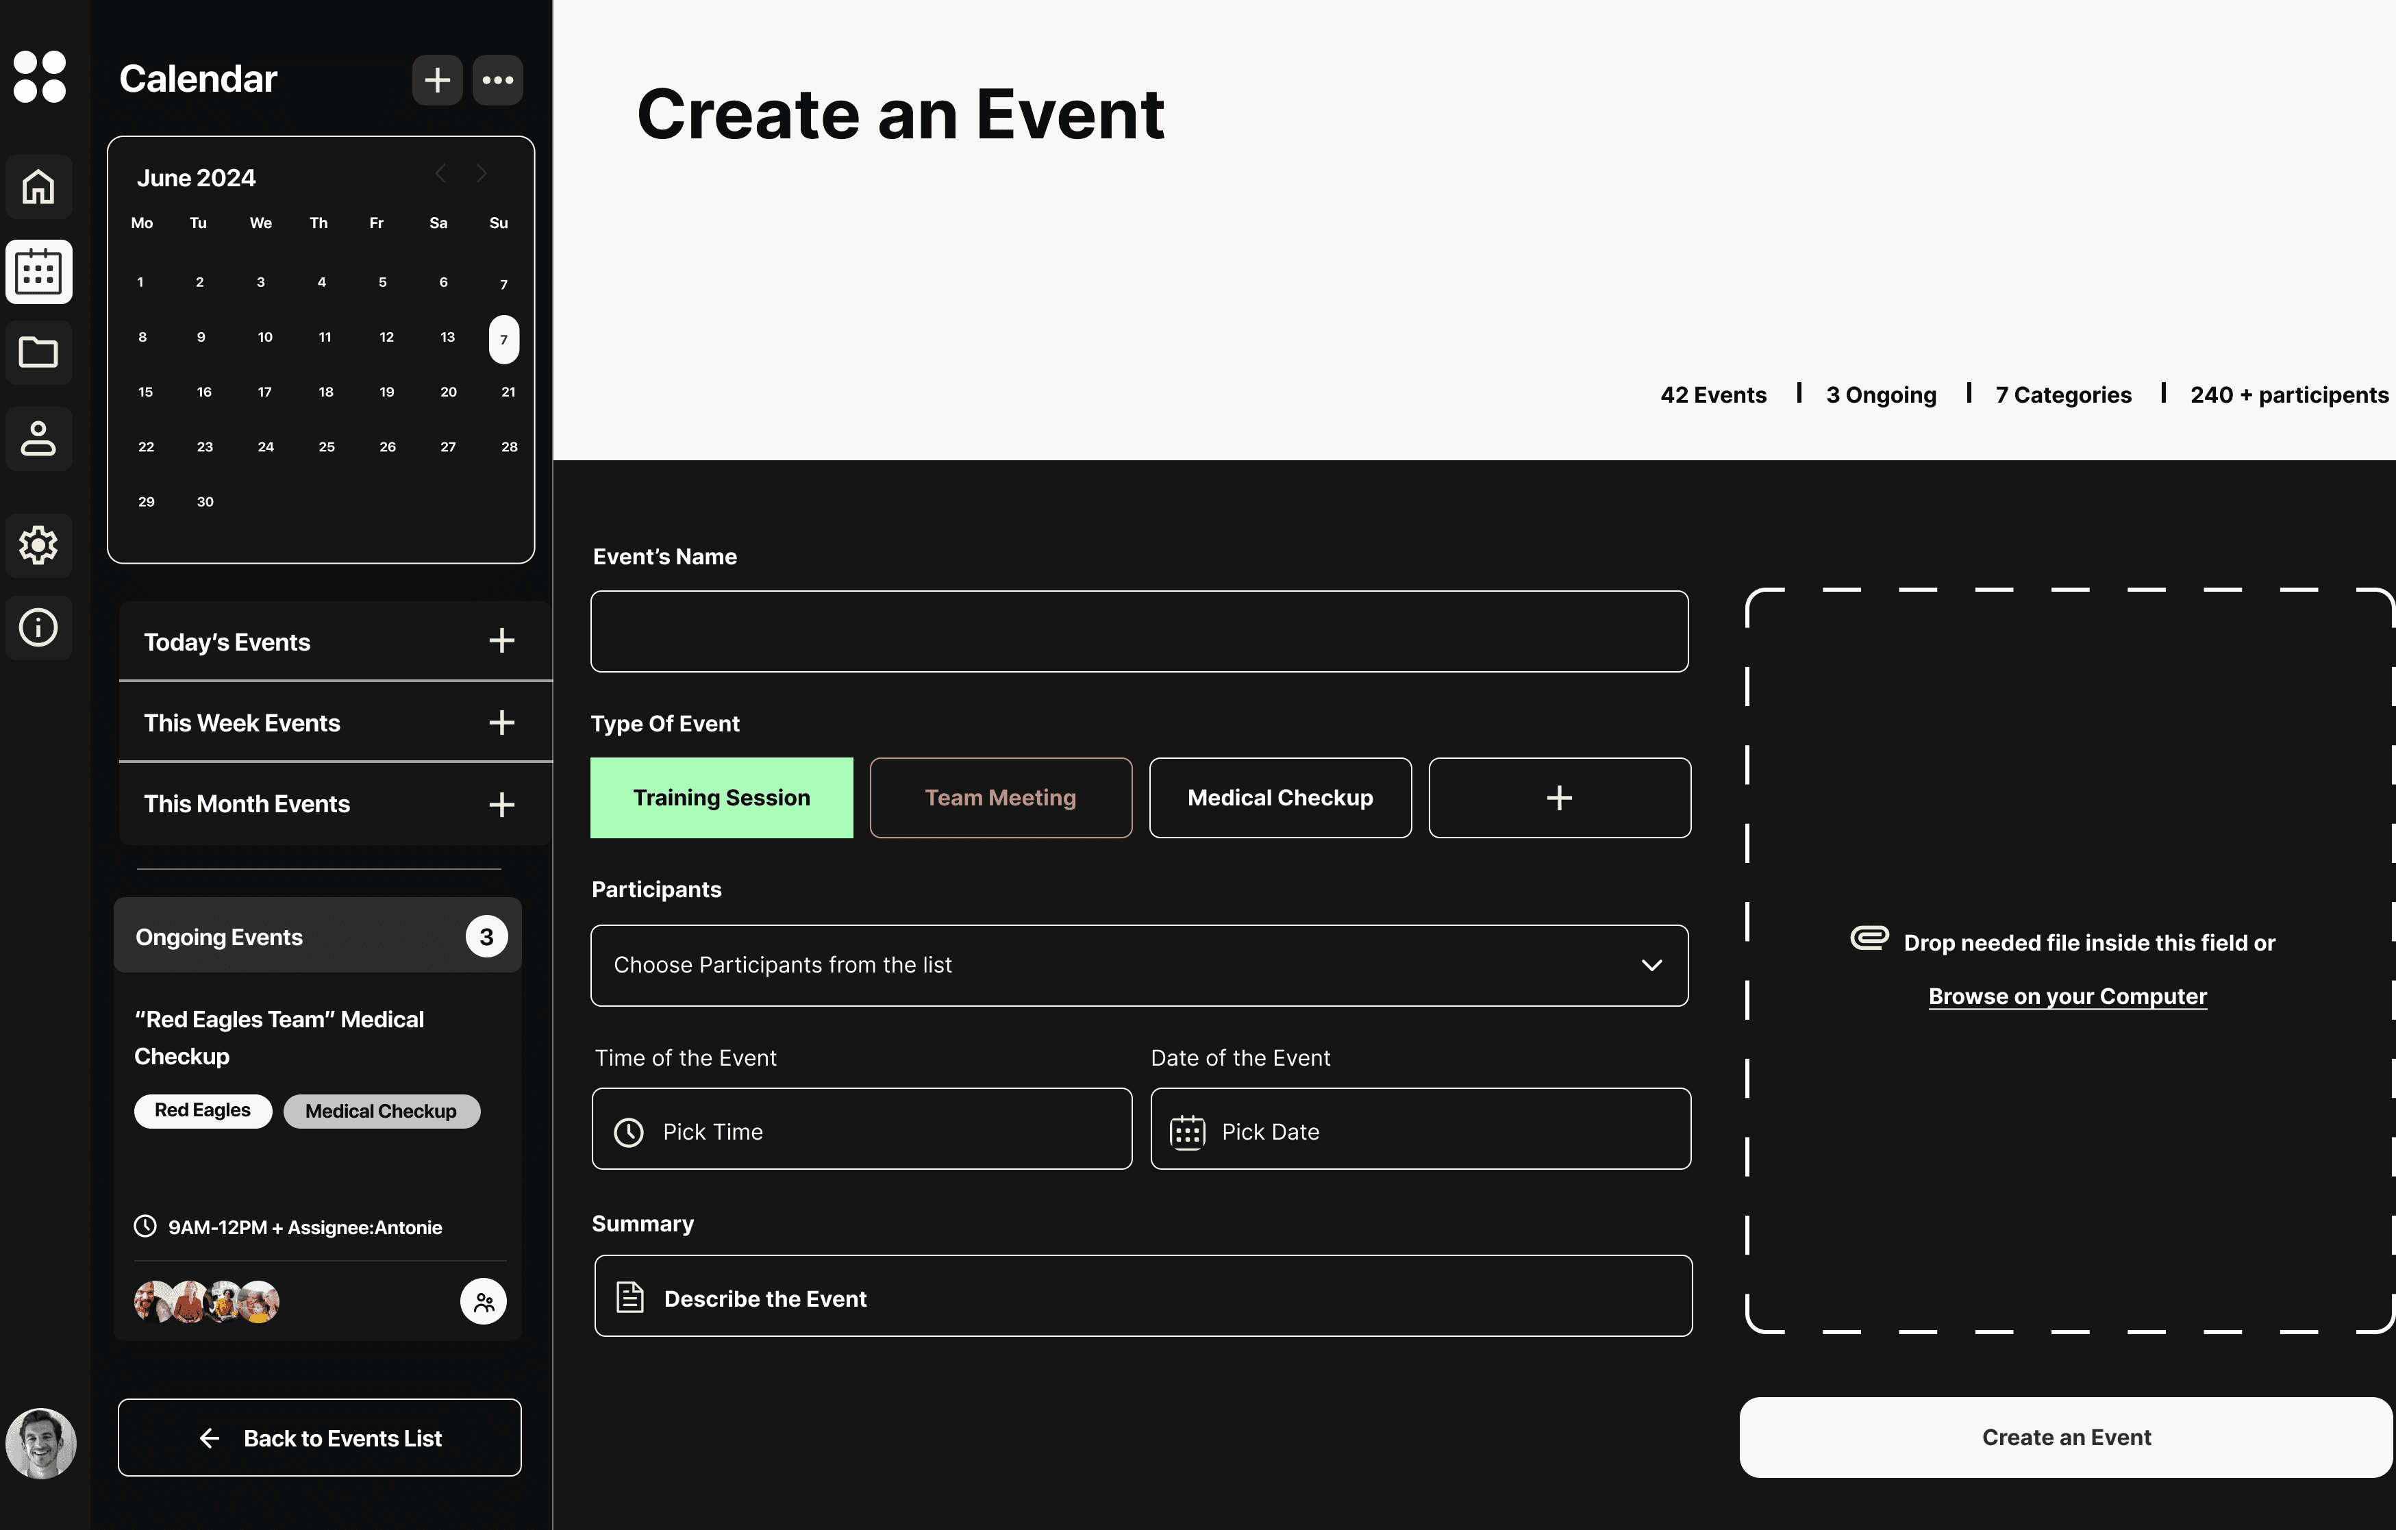The height and width of the screenshot is (1530, 2396).
Task: Click the Event's Name input field
Action: 1139,631
